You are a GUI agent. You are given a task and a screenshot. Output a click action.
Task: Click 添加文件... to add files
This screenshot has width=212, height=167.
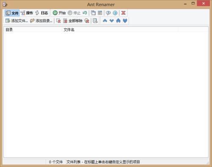point(17,21)
